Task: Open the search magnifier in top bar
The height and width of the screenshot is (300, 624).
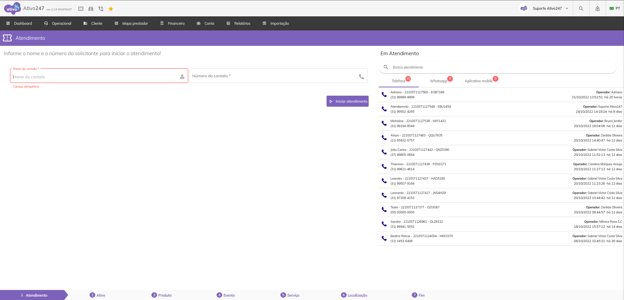Action: [581, 9]
